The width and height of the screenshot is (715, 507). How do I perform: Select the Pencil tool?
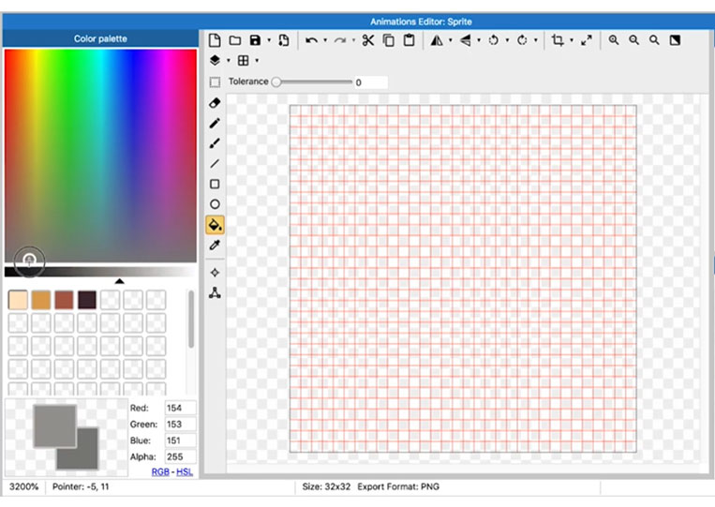click(215, 123)
